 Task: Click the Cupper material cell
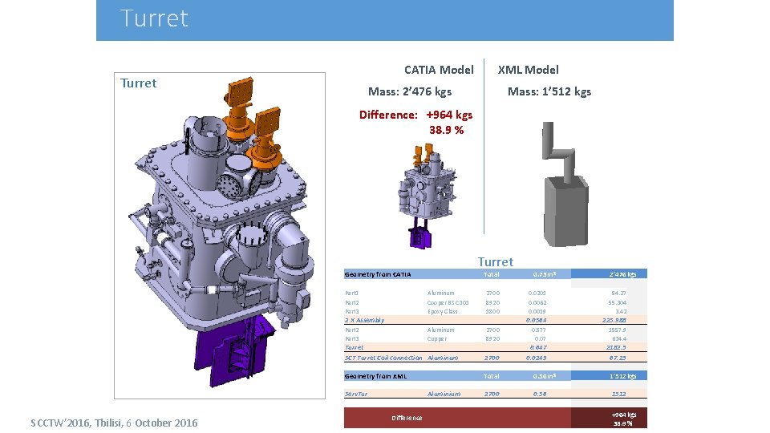coord(437,339)
